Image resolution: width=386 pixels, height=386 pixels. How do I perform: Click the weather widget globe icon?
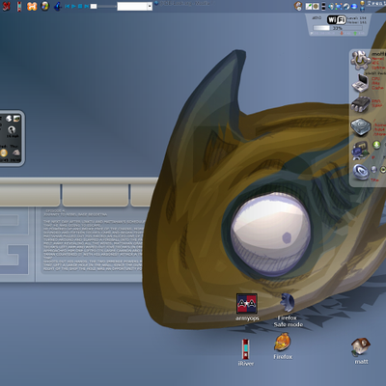(12, 129)
